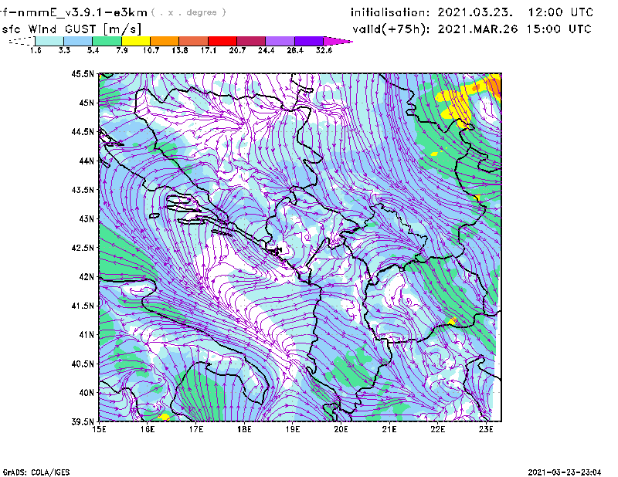Click the 'initialisation: 2021.03.23. 12:00 UTC' line
The image size is (618, 477).
coord(472,12)
